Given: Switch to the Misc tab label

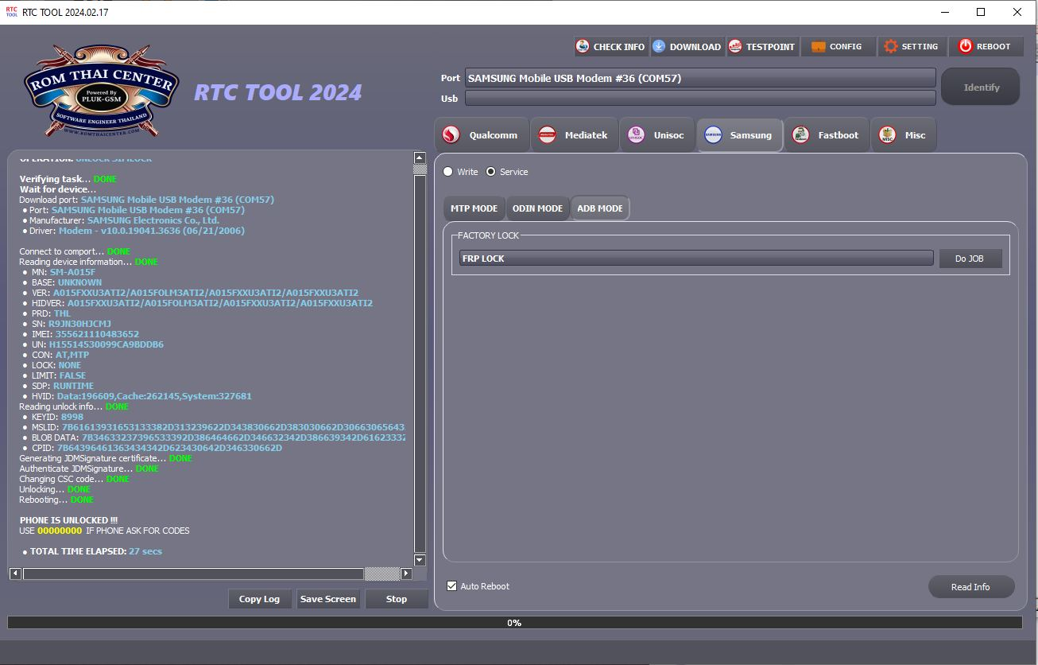Looking at the screenshot, I should coord(915,135).
